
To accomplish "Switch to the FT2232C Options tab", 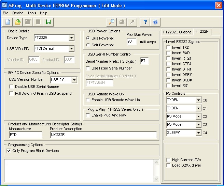I will pyautogui.click(x=177, y=32).
